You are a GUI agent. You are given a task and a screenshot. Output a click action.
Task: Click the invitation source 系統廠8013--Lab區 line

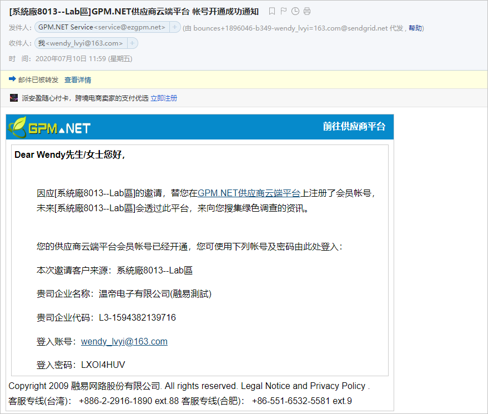(x=114, y=270)
